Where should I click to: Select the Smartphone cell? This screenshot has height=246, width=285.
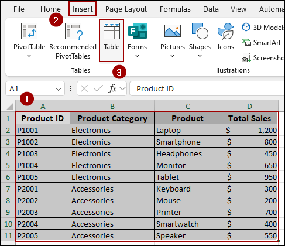tap(188, 142)
